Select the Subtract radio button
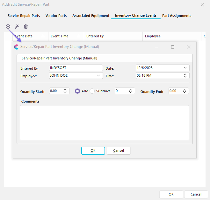 92,91
